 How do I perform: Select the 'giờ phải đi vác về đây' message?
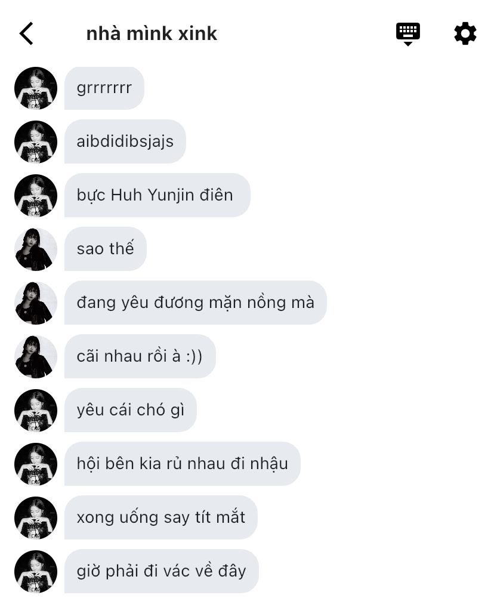click(162, 572)
